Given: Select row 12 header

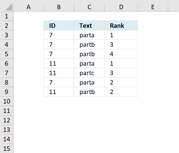Looking at the screenshot, I should pos(6,120).
